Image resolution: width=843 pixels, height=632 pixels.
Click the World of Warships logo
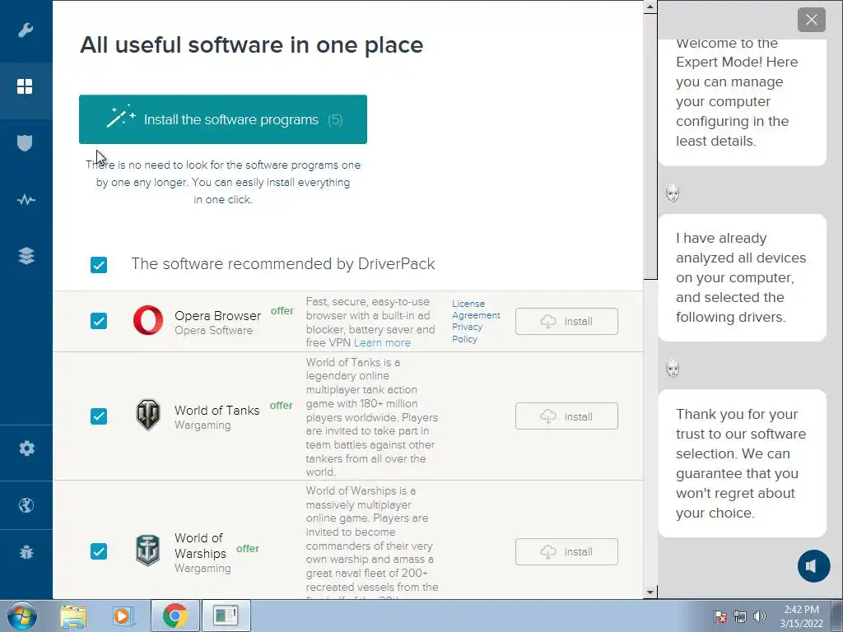click(148, 551)
